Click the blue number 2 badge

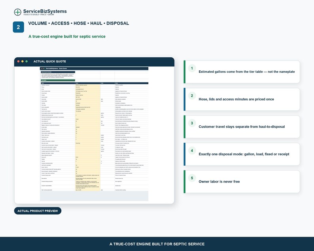click(x=19, y=27)
